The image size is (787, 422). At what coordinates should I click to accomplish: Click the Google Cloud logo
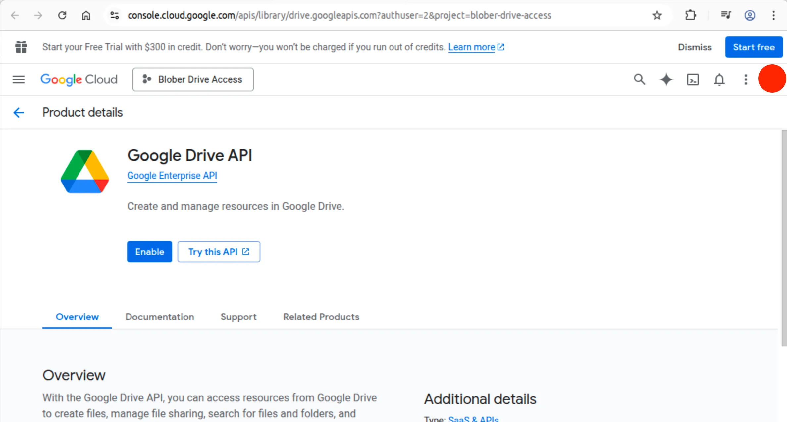coord(79,79)
